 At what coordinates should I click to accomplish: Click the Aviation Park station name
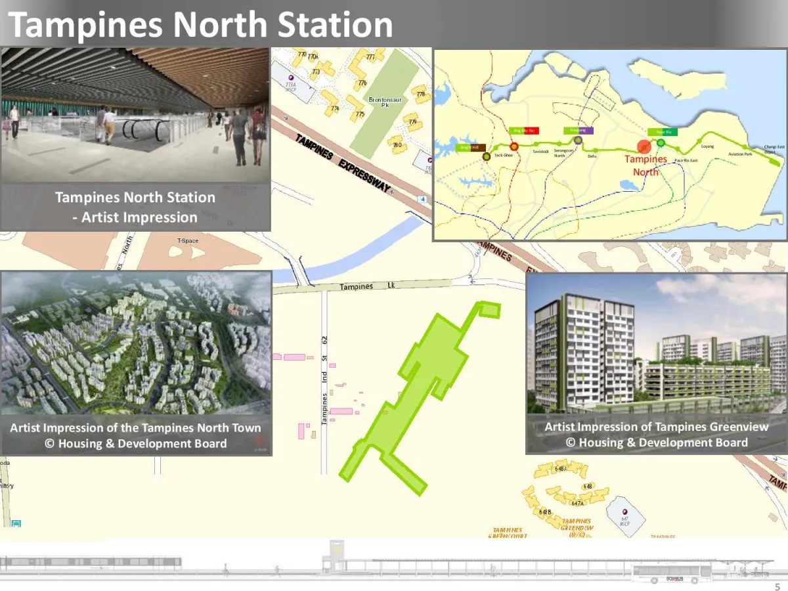740,154
